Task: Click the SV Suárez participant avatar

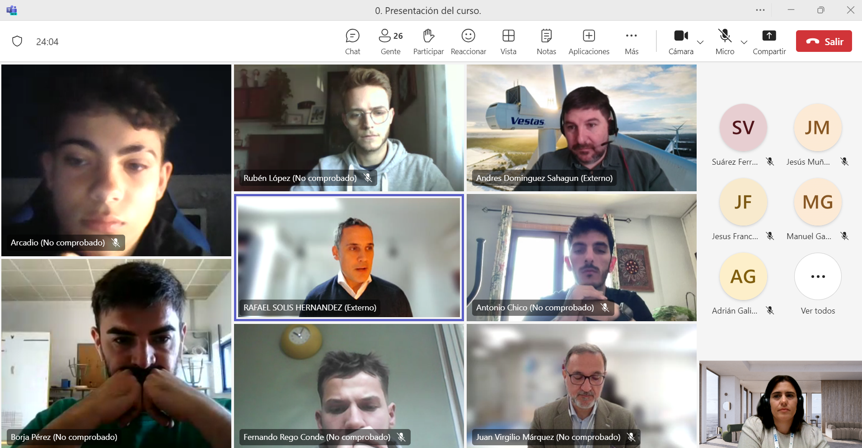Action: click(x=743, y=128)
